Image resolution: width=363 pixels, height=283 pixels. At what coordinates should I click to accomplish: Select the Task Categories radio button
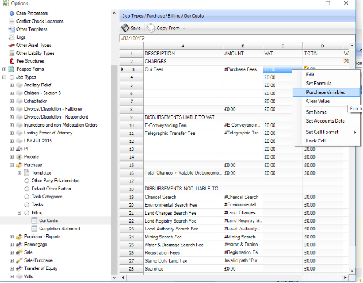coord(27,197)
